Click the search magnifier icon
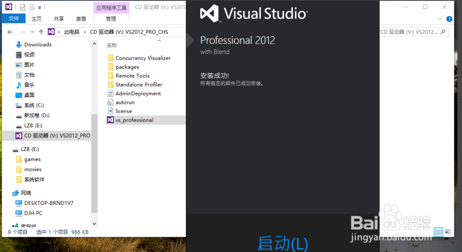 click(443, 32)
